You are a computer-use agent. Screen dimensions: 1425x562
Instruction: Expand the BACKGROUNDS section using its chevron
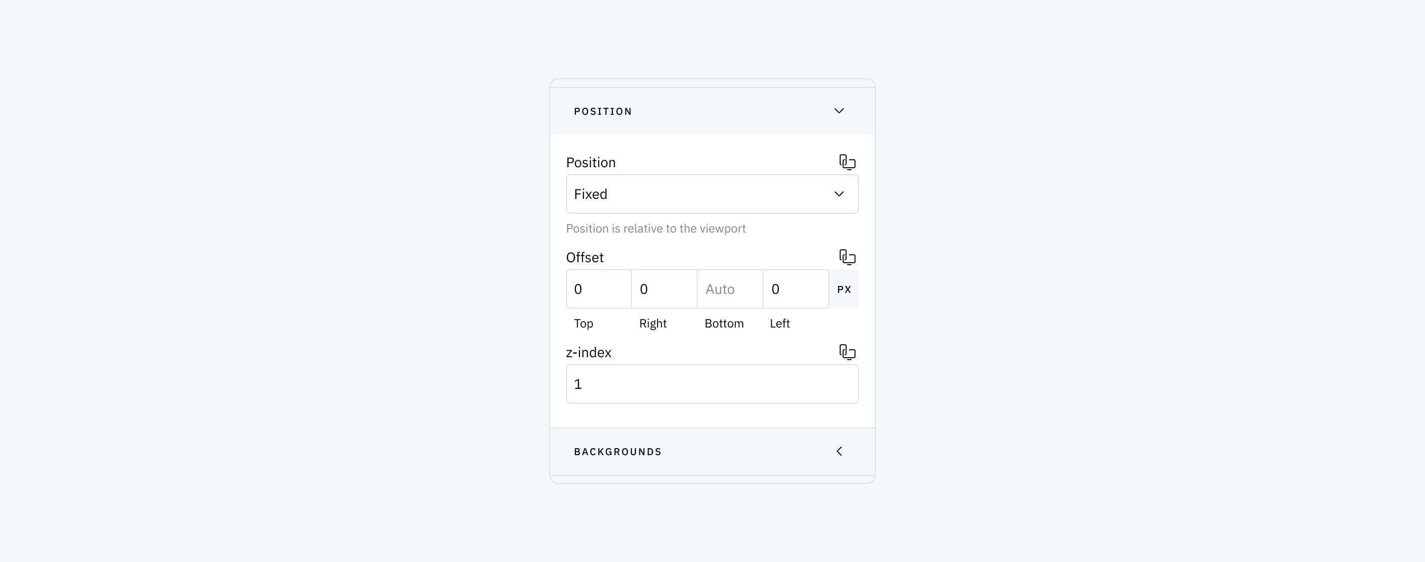839,451
